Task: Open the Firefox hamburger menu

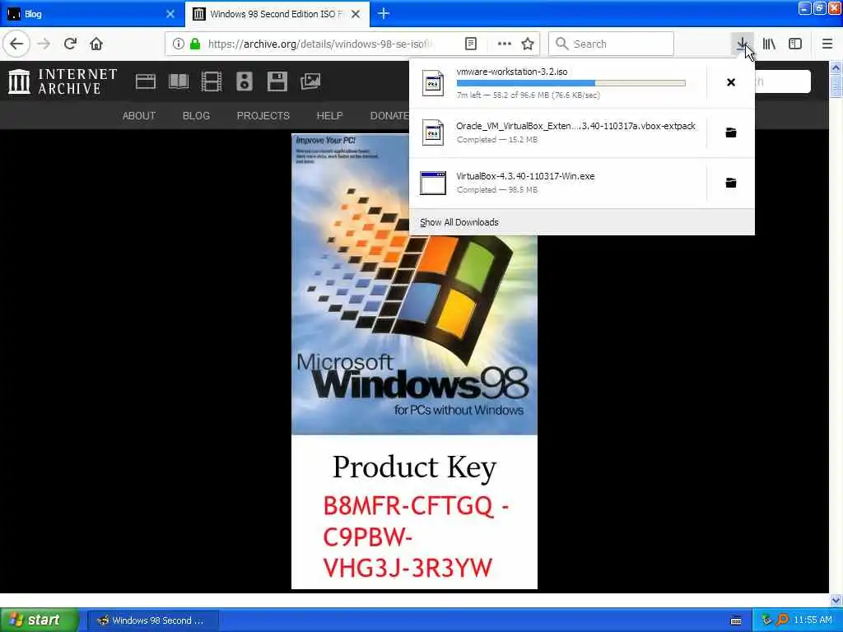Action: pos(827,44)
